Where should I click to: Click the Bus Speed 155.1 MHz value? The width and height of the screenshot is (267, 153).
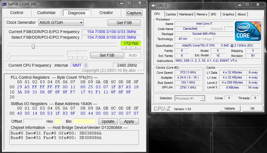tap(188, 82)
